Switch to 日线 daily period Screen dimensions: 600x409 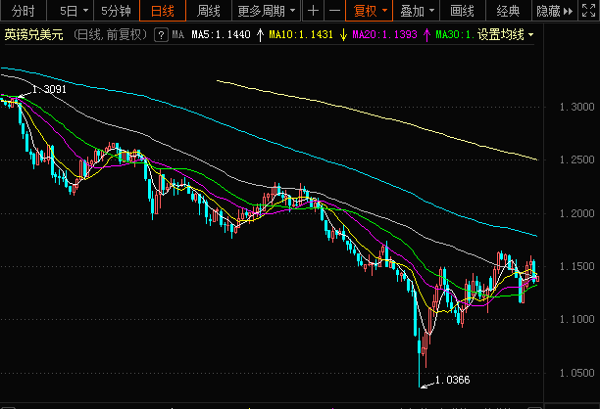pyautogui.click(x=163, y=11)
